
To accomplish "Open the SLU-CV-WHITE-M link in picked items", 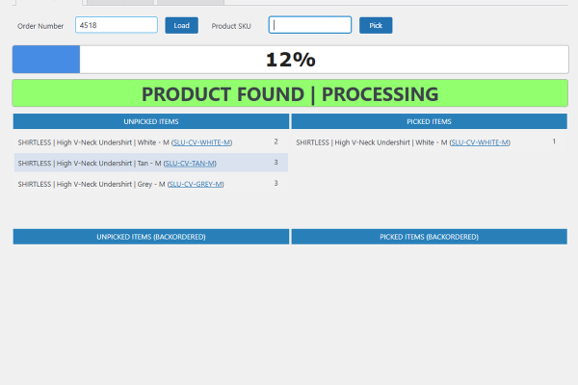I will 480,141.
